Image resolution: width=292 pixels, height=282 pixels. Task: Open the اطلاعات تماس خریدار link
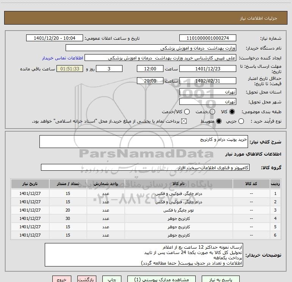tap(63, 58)
